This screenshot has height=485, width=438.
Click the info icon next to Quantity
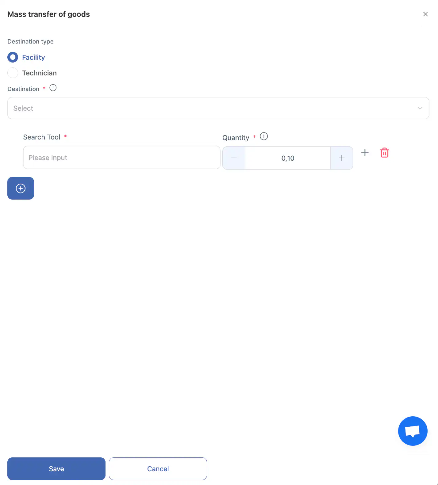pos(264,136)
